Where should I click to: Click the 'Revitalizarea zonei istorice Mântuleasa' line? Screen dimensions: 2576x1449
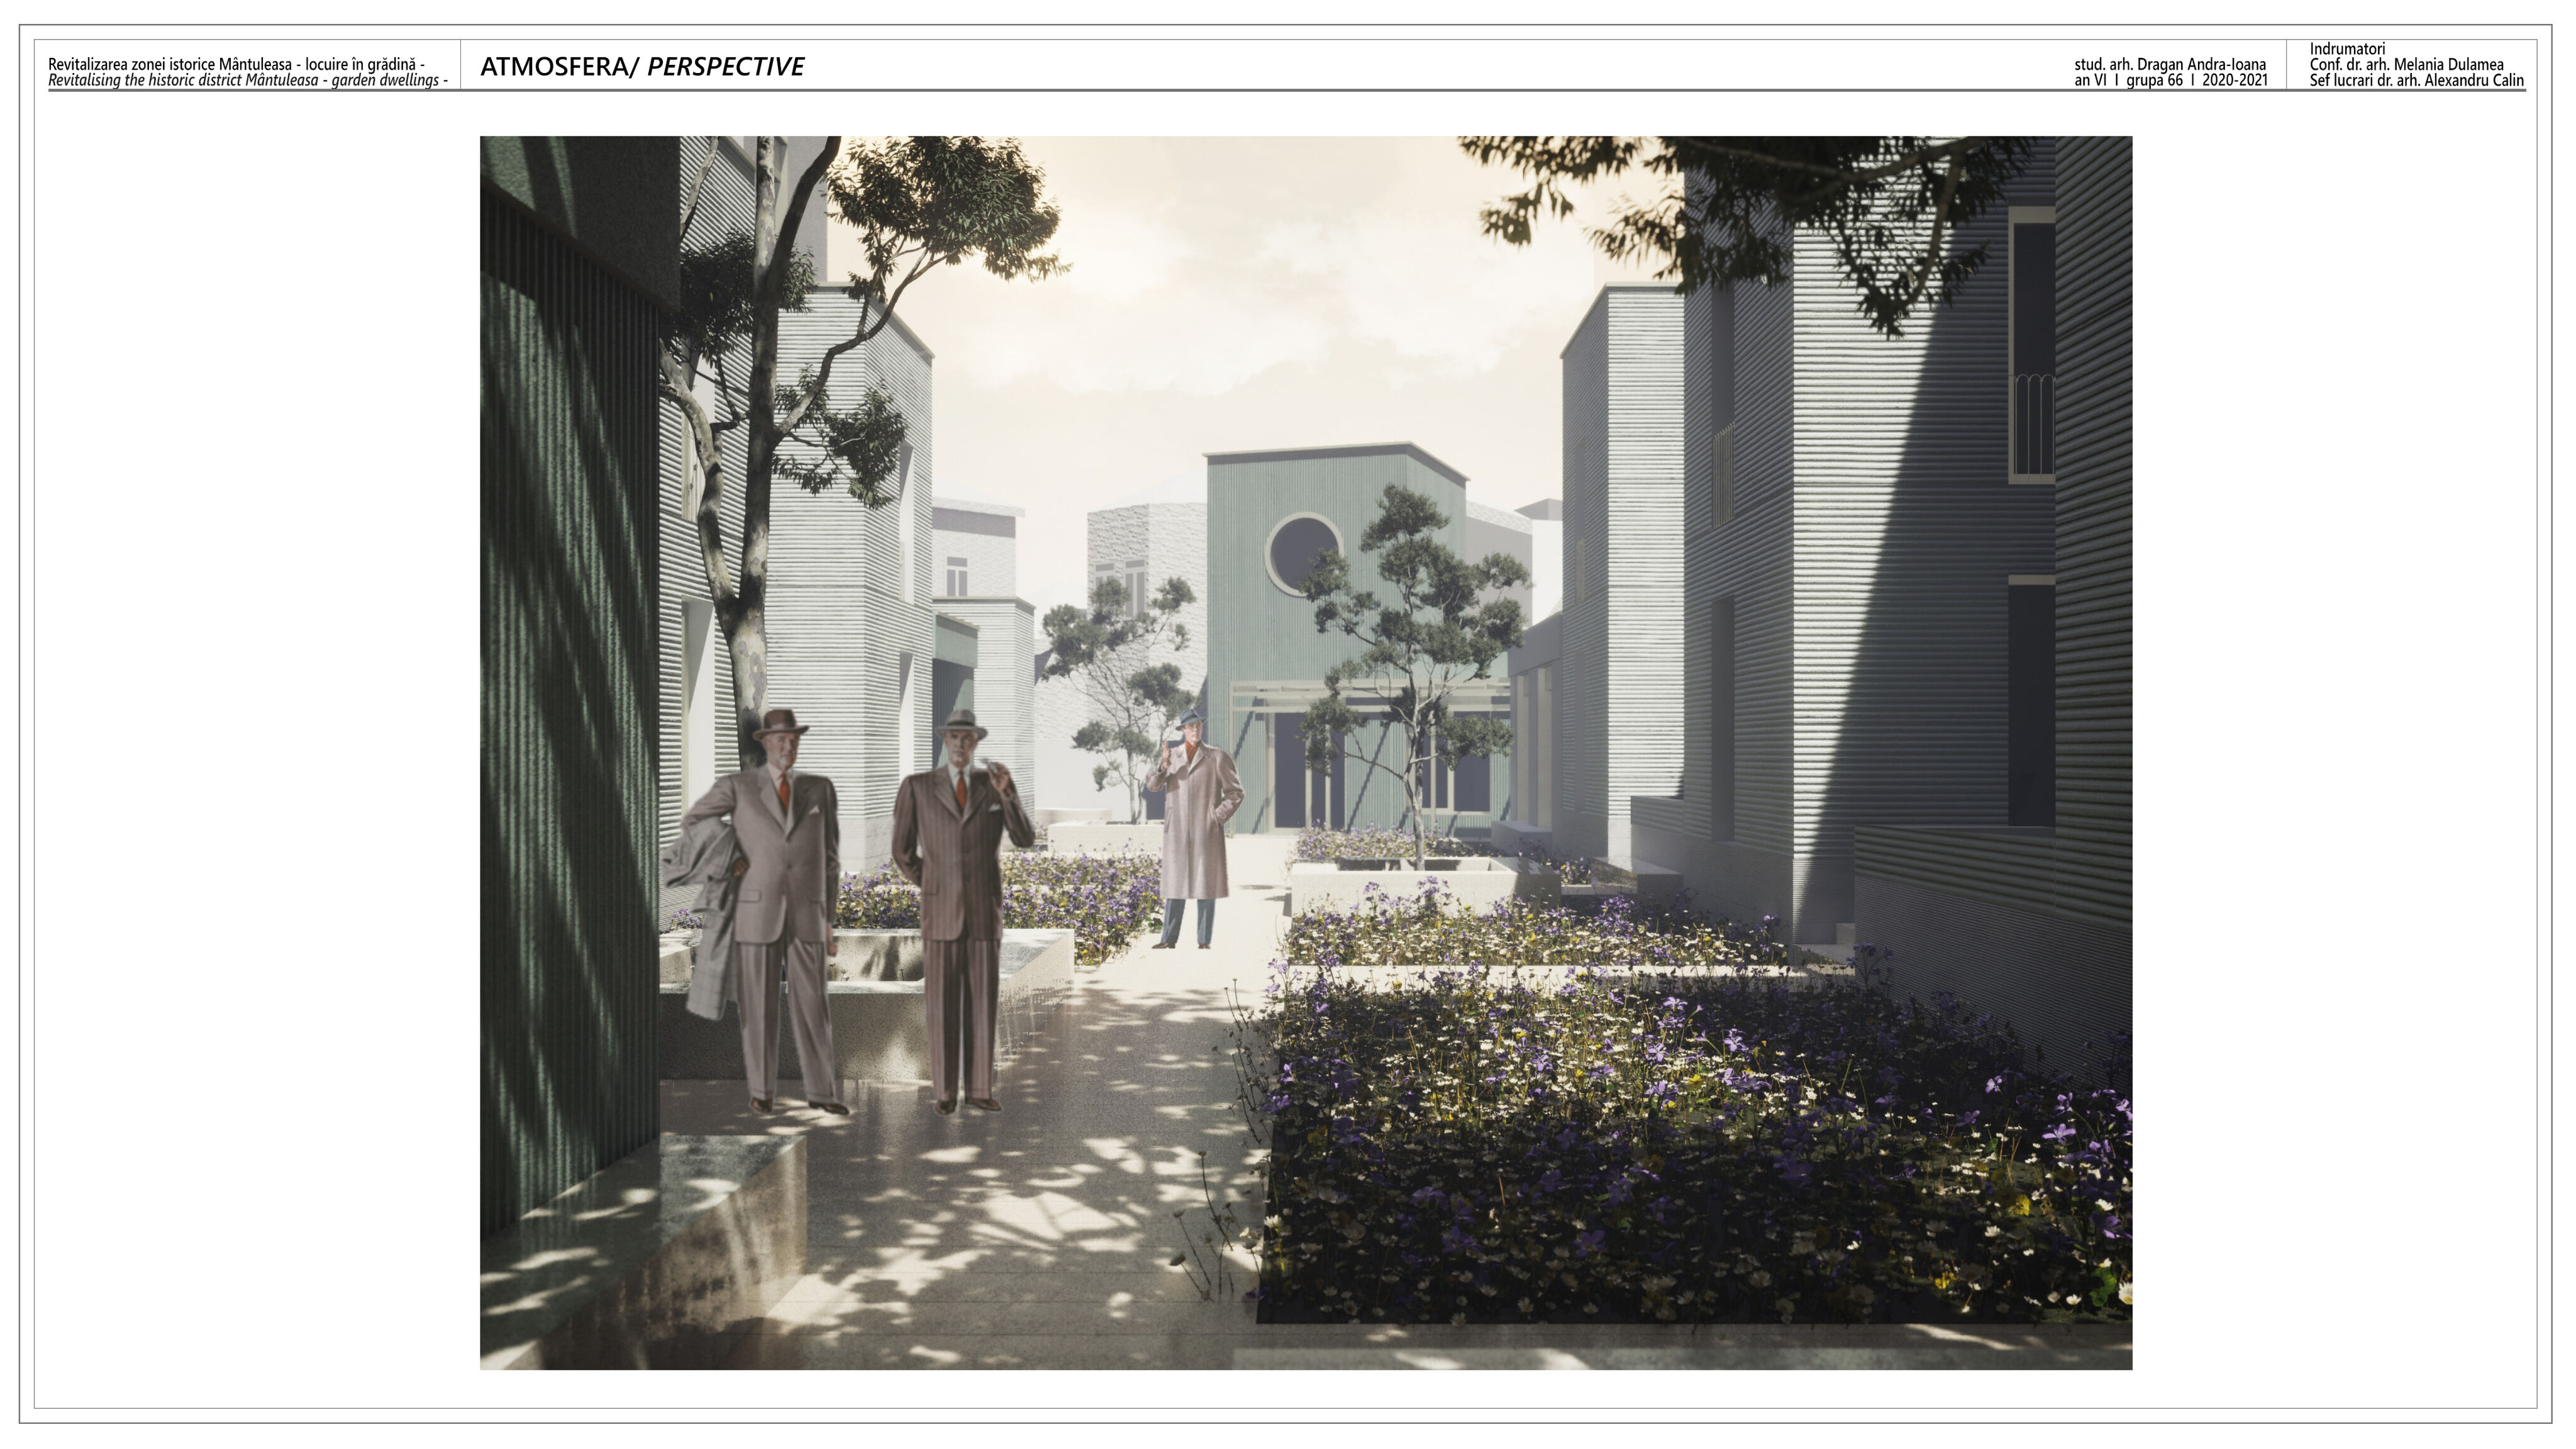click(237, 64)
